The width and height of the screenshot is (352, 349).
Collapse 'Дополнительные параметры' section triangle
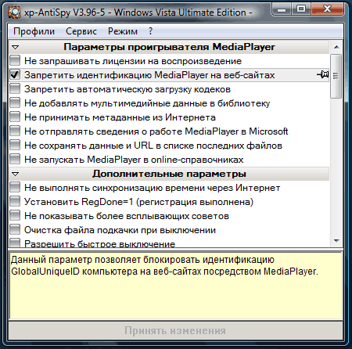point(16,174)
